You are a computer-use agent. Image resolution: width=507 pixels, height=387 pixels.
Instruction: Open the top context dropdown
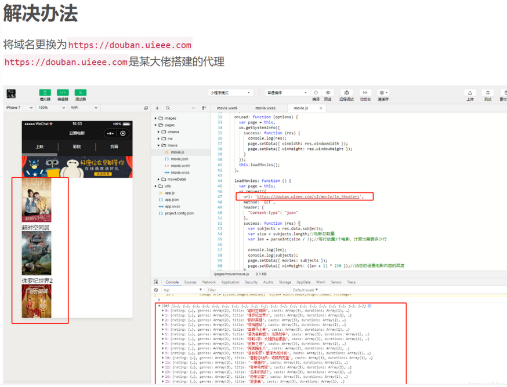(183, 290)
